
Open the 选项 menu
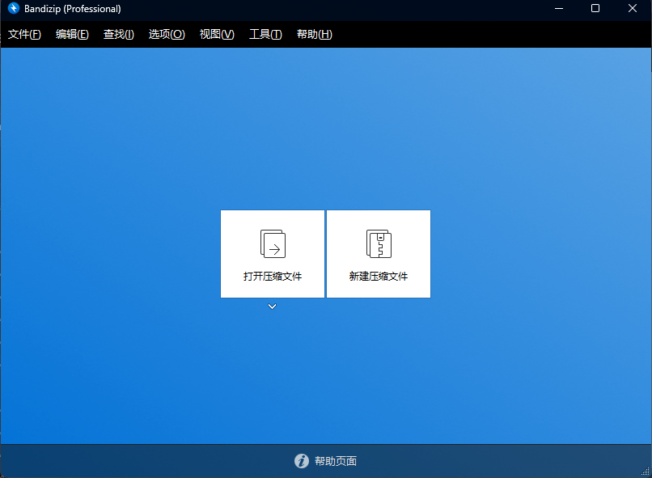coord(166,34)
